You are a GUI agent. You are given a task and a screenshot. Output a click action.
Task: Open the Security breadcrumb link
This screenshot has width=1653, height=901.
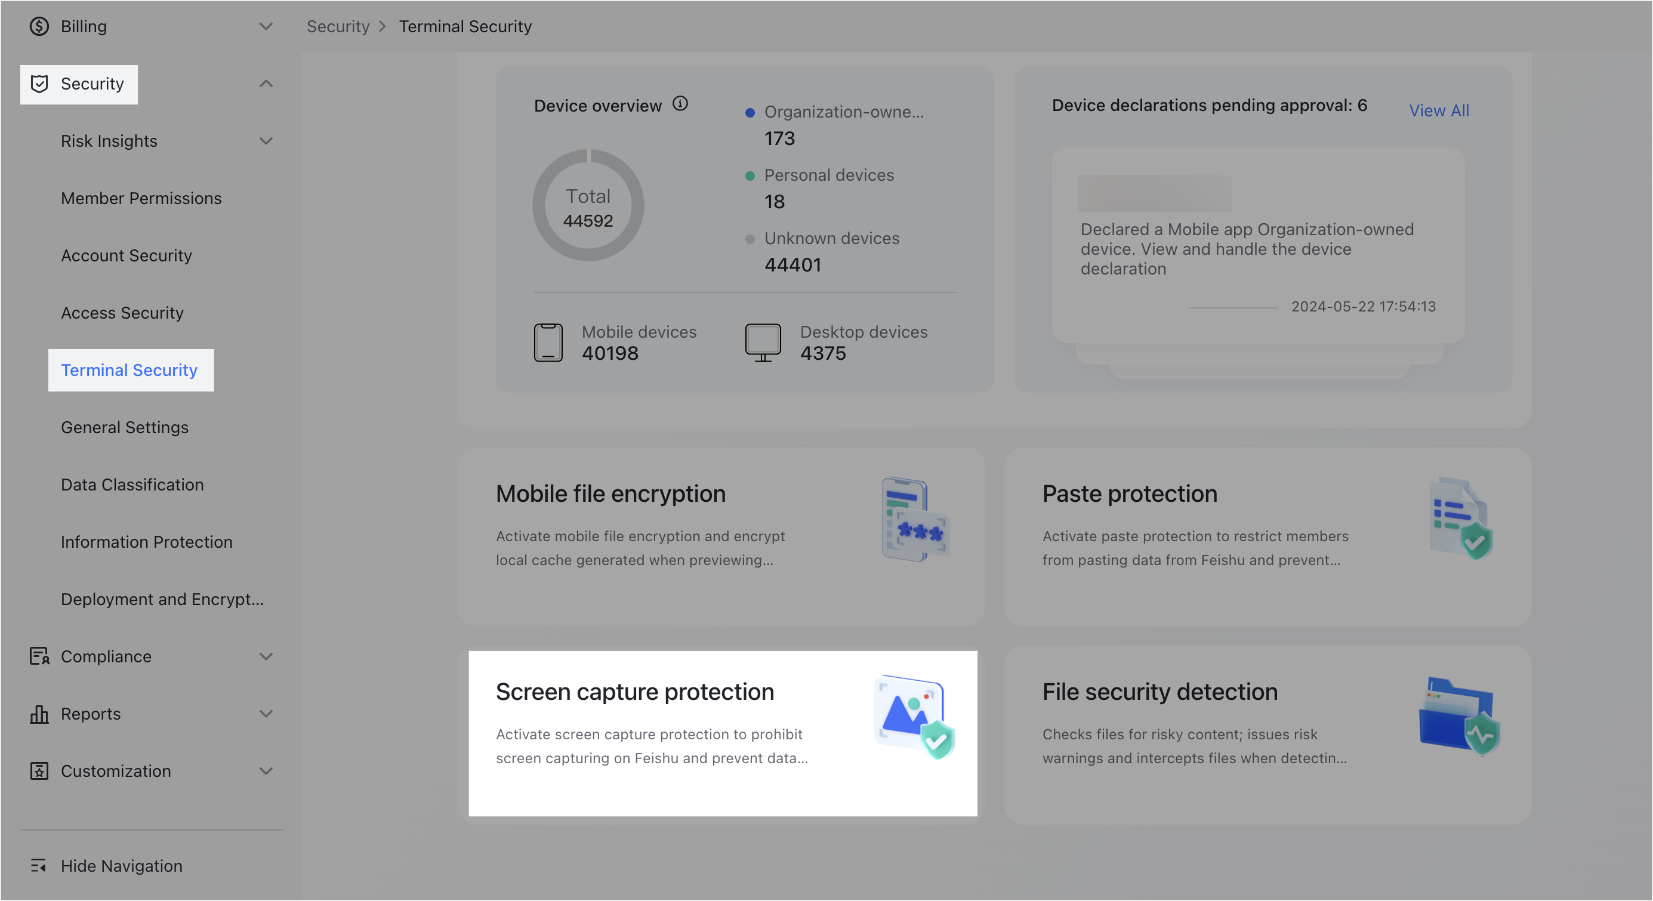338,26
